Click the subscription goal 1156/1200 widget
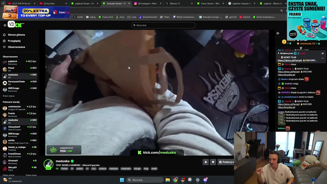 click(64, 150)
